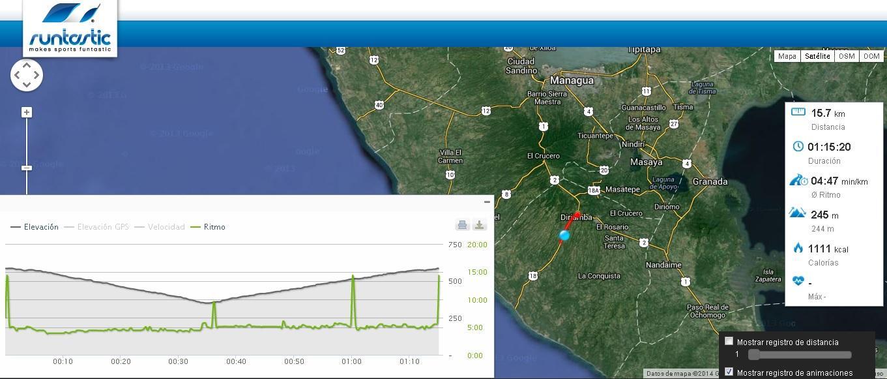
Task: Click the distance record interval slider
Action: [x=800, y=354]
